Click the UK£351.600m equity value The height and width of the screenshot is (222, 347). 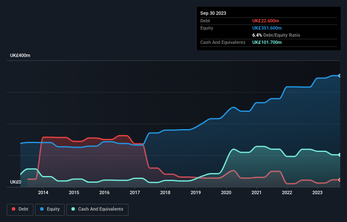pos(267,28)
